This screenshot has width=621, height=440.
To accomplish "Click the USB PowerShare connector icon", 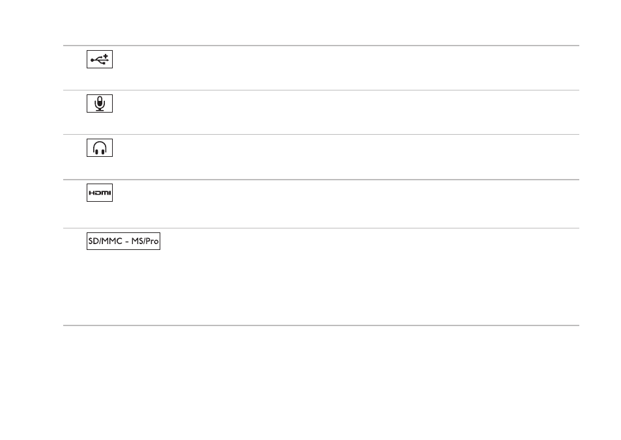I will coord(100,59).
